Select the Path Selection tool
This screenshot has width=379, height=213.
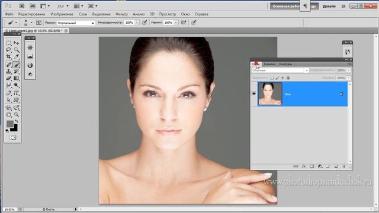tap(9, 100)
